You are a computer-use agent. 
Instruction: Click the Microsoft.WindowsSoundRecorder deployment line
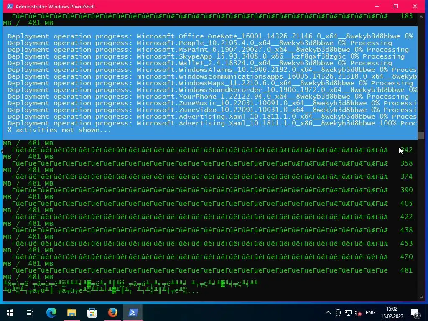pos(212,90)
